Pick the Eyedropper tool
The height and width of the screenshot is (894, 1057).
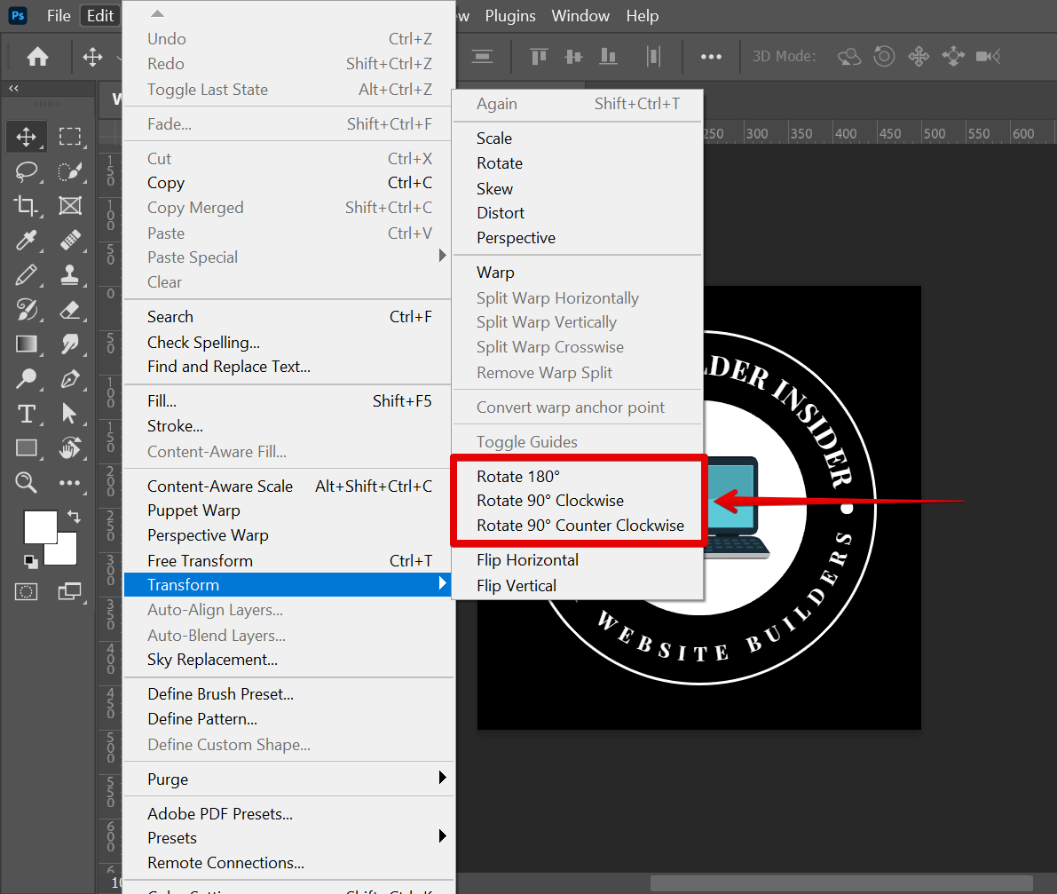[27, 241]
